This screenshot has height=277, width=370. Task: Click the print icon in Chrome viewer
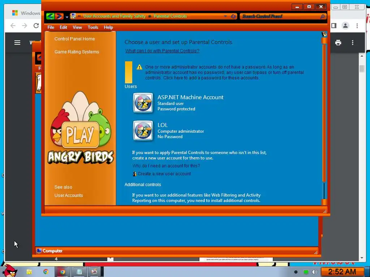click(338, 43)
